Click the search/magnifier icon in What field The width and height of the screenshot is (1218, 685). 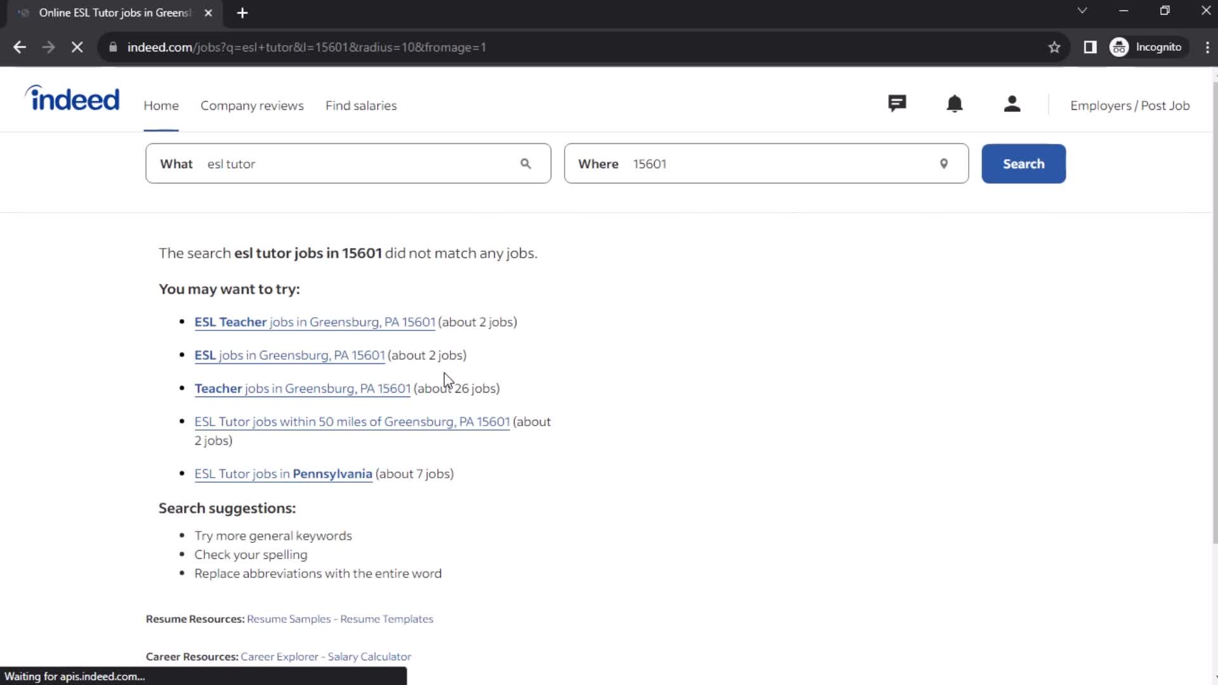pos(525,164)
